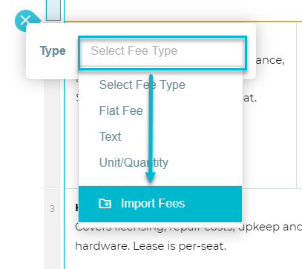The image size is (302, 269).
Task: Pick Unit/Quantity from the fee list
Action: (x=134, y=162)
